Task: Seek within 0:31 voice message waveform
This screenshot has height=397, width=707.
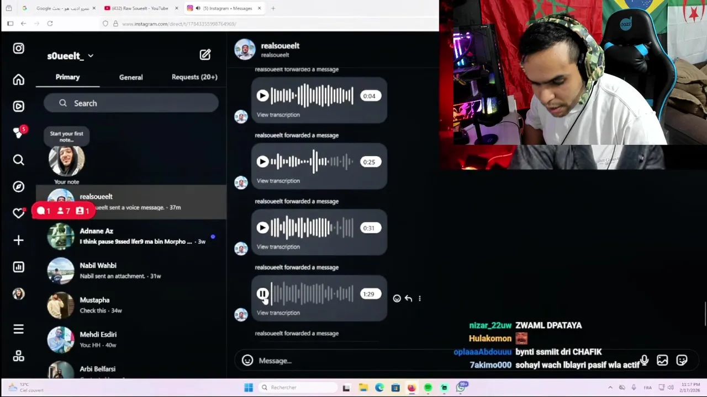Action: [x=312, y=228]
